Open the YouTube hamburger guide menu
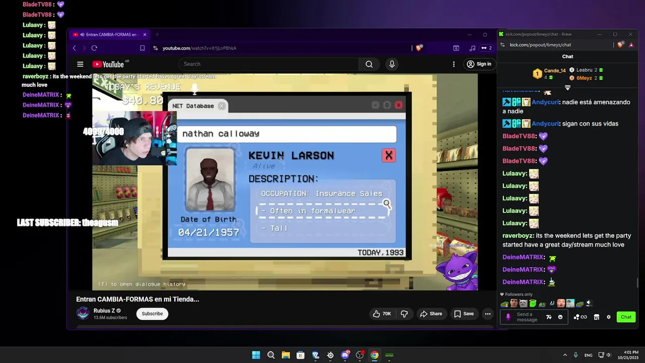 coord(80,64)
